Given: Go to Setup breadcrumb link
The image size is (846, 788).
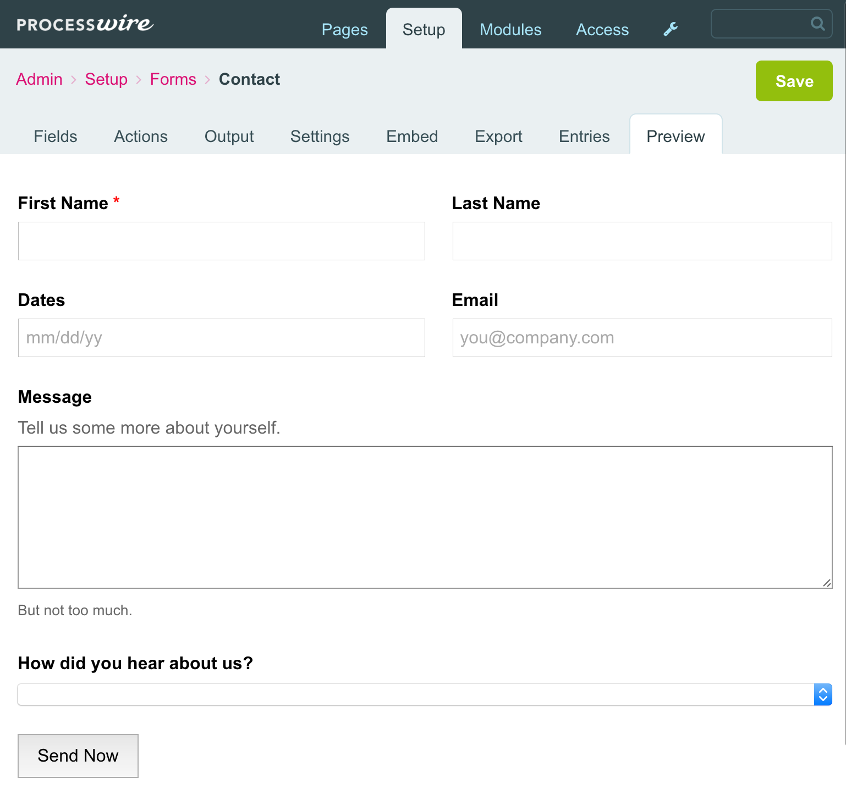Looking at the screenshot, I should pos(106,79).
